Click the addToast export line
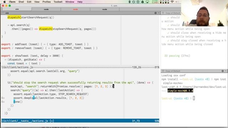Viewport: 228px width, 128px height. [45, 44]
